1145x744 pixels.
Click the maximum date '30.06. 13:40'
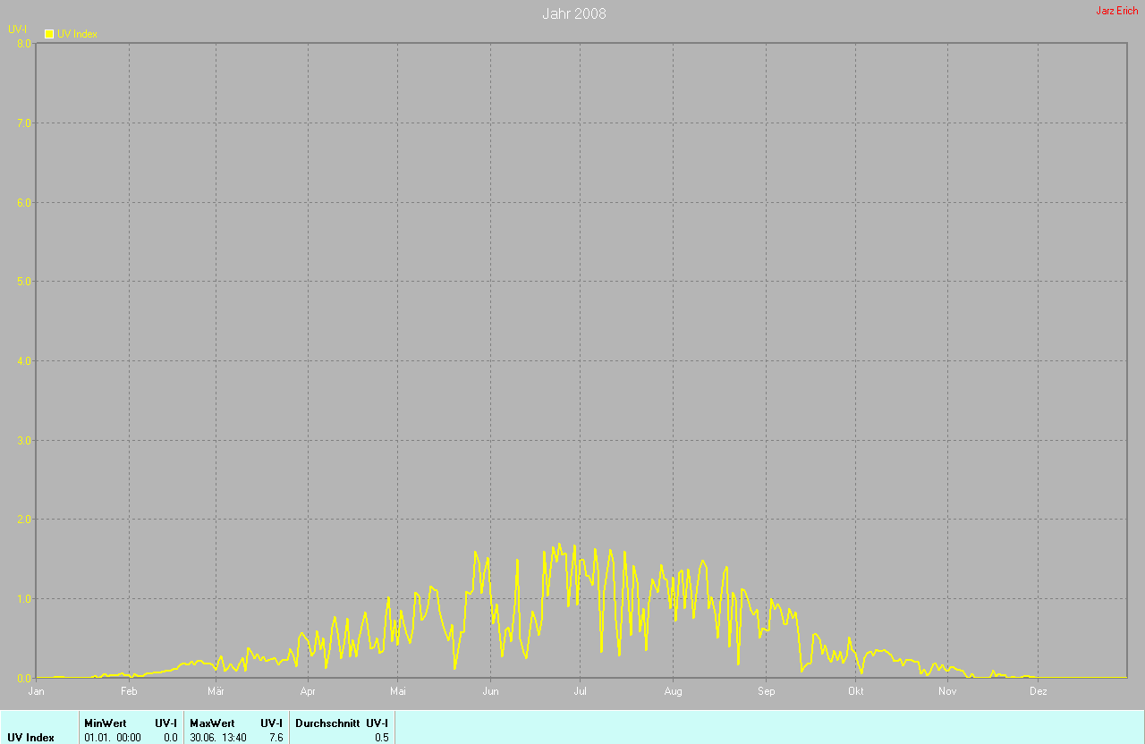[218, 738]
